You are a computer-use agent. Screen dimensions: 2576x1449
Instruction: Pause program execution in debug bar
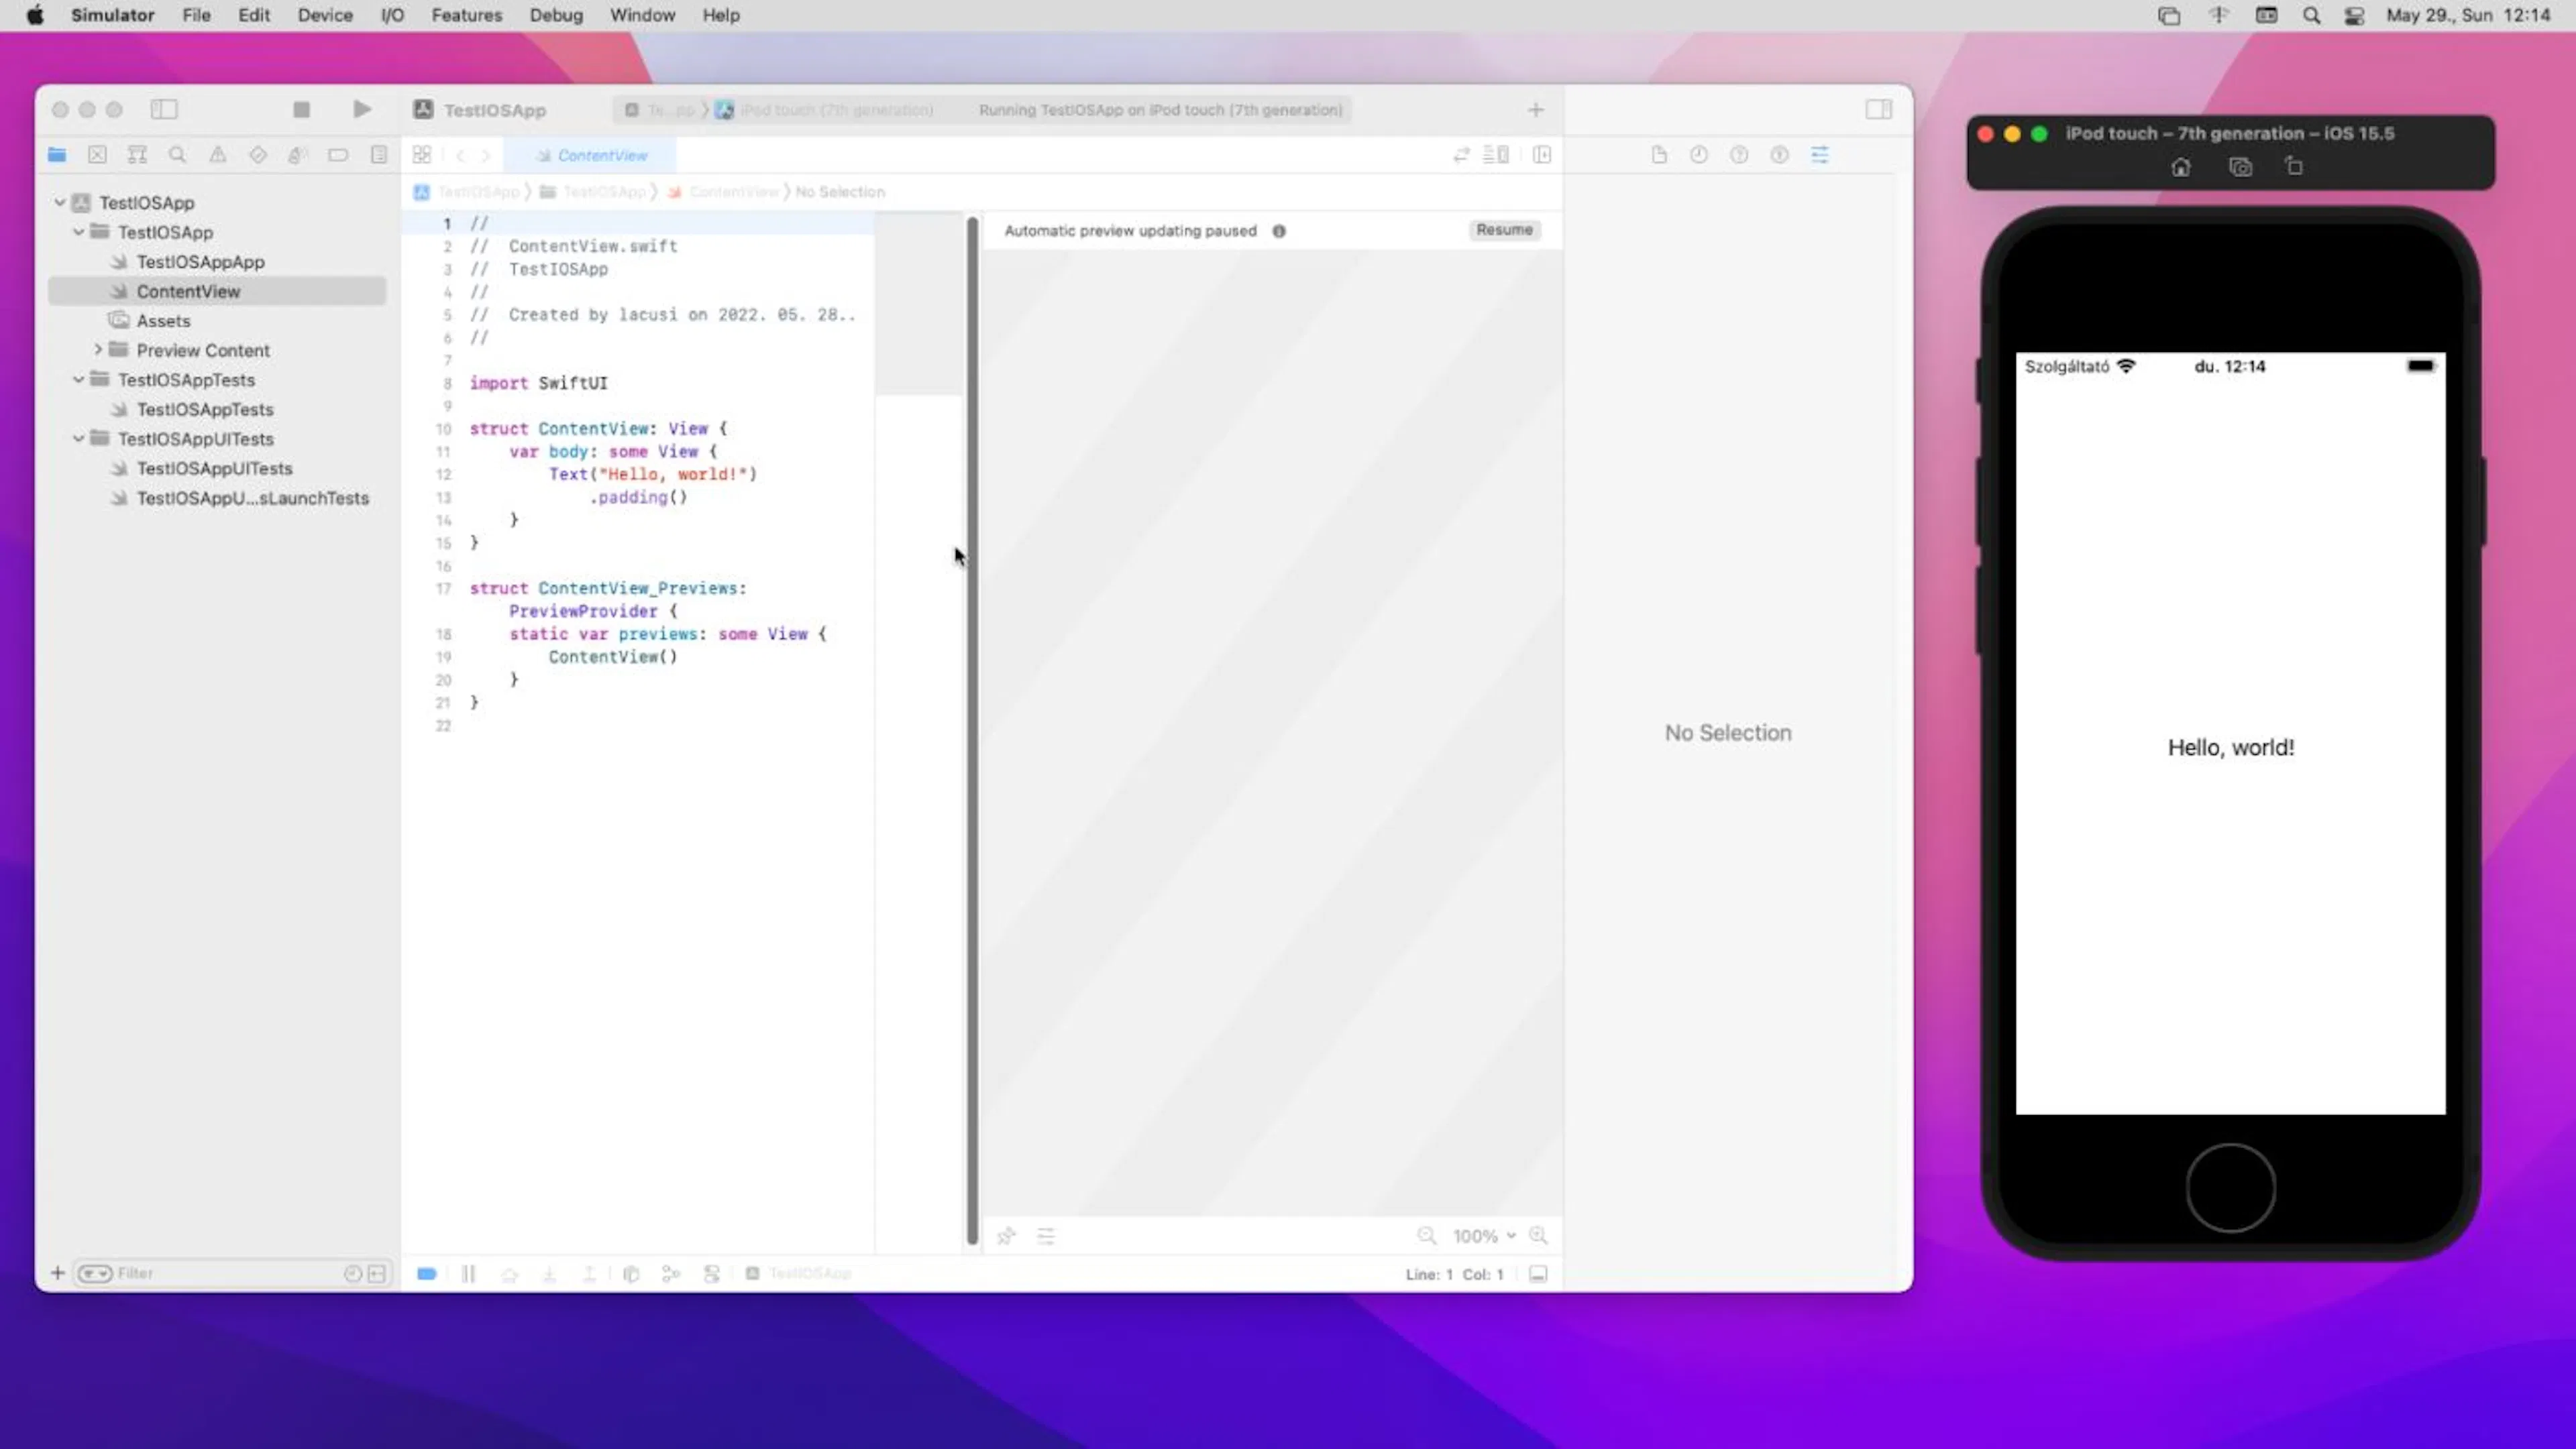coord(468,1274)
